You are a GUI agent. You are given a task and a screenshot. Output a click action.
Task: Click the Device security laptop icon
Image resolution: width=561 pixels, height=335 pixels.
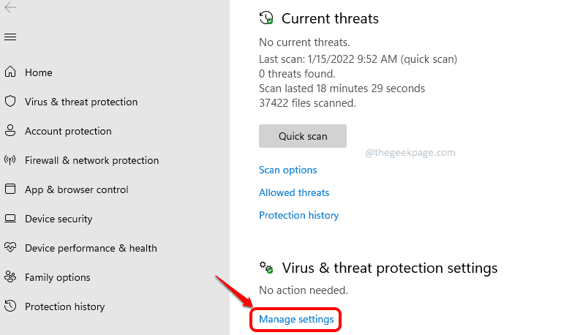click(x=10, y=218)
